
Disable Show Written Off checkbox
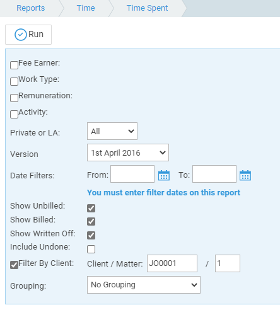pyautogui.click(x=91, y=236)
